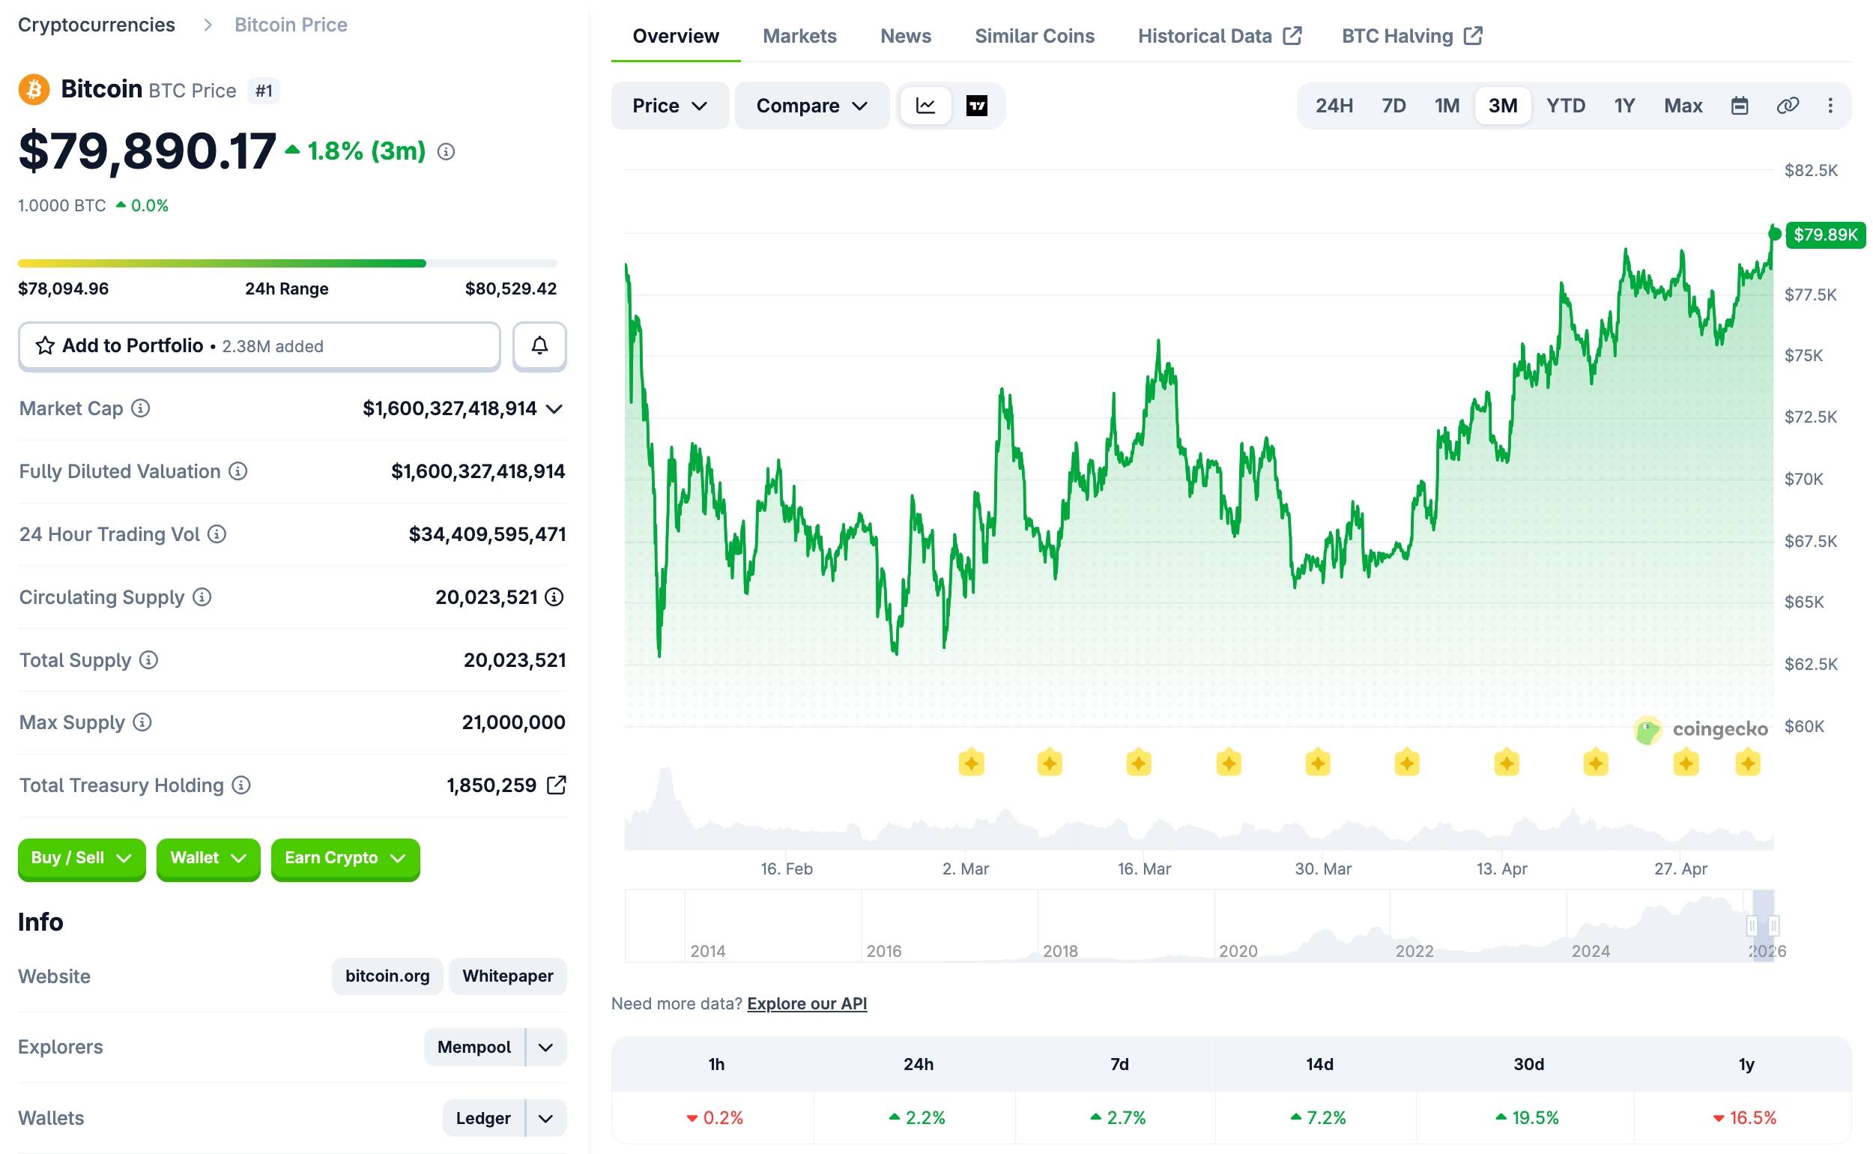Open the Similar Coins tab
Viewport: 1873px width, 1154px height.
coord(1035,36)
